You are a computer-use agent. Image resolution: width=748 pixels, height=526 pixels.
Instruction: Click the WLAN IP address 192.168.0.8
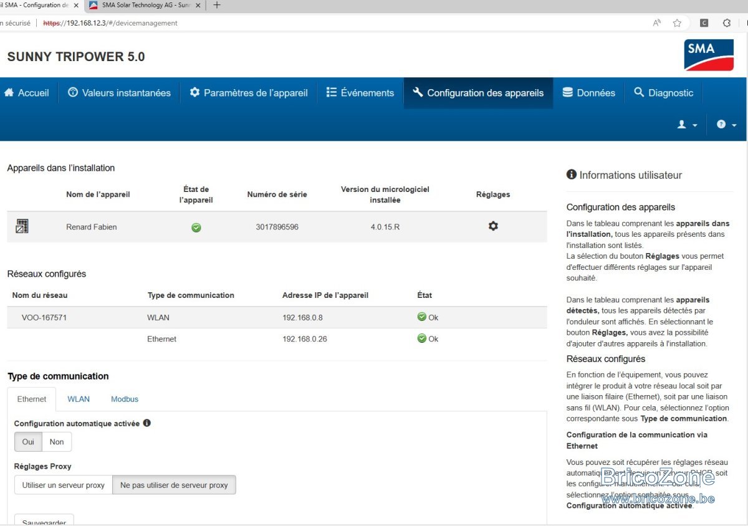302,317
